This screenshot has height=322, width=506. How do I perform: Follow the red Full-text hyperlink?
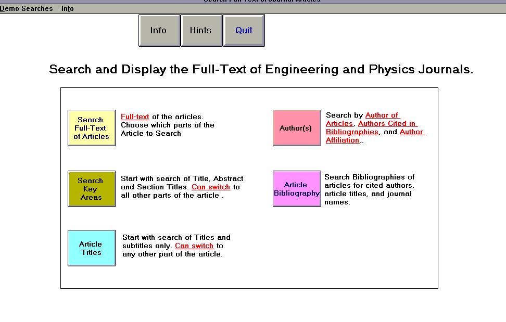(135, 117)
